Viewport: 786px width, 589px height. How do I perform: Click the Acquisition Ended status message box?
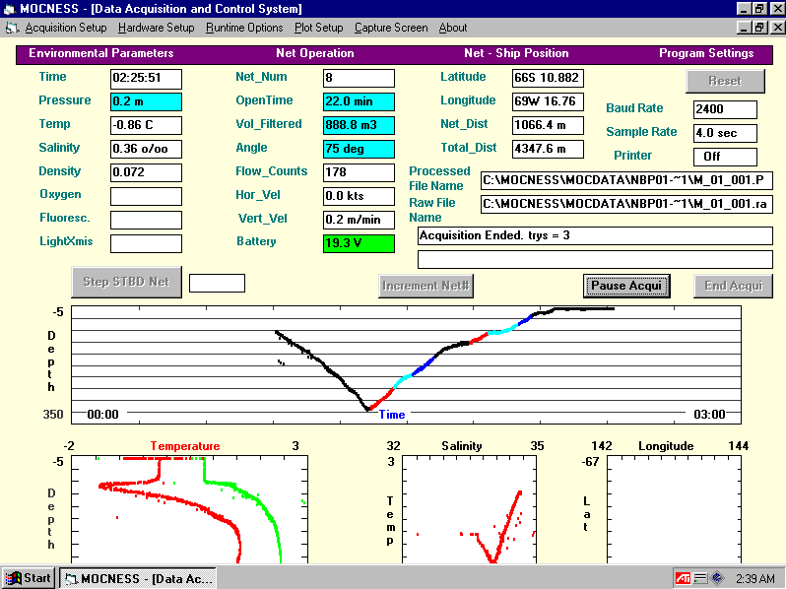point(595,235)
